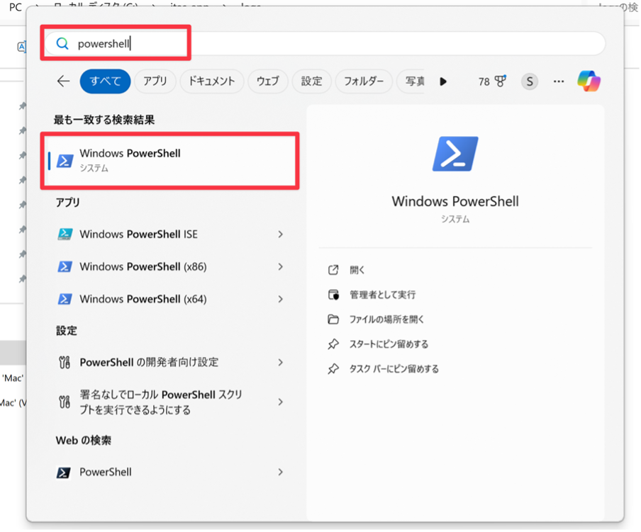Expand the PowerShell (x64) chevron

[281, 299]
